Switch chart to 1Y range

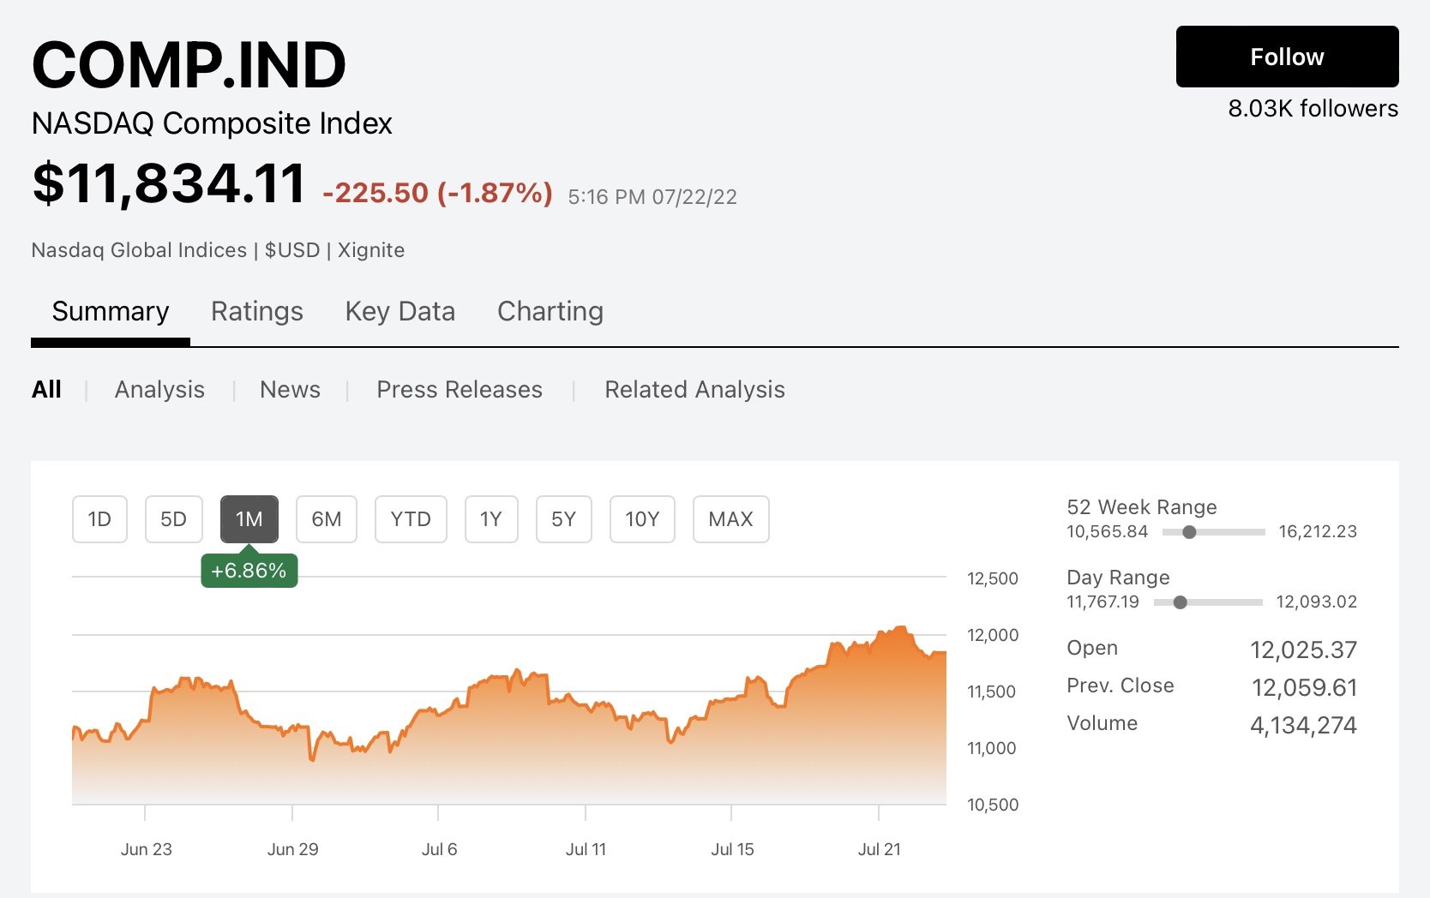point(491,519)
